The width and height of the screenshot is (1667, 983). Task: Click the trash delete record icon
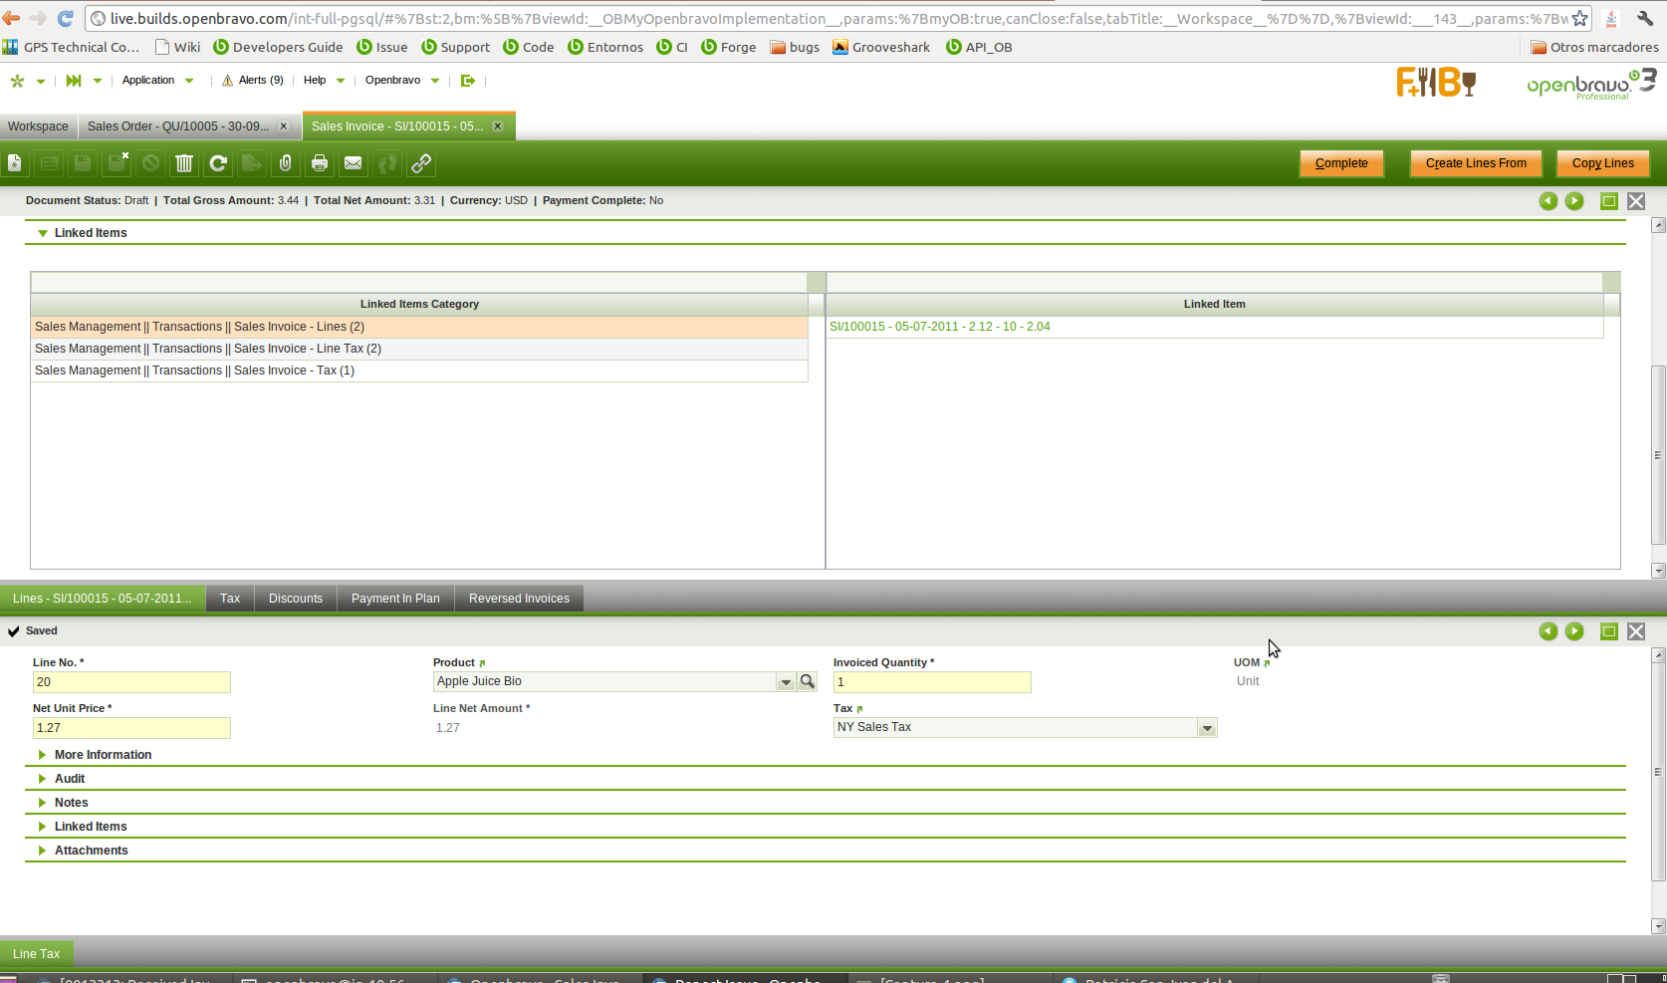[x=184, y=163]
